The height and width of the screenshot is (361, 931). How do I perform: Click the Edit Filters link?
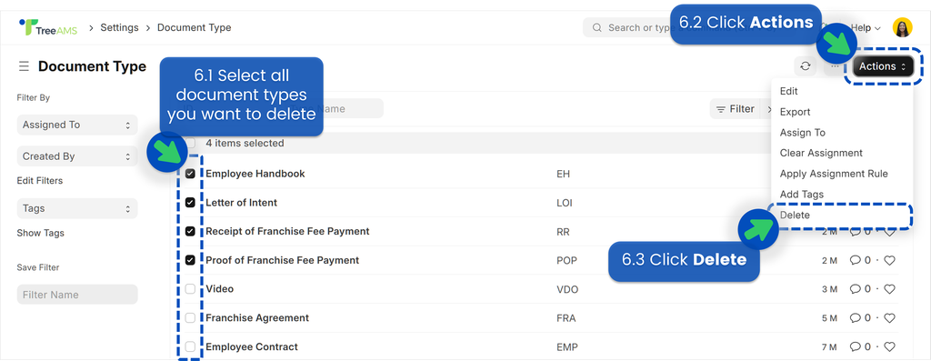click(40, 180)
